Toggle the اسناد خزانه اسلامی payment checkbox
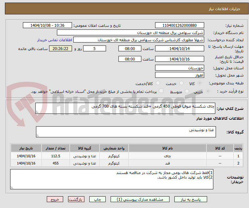This screenshot has width=249, height=208. point(161,91)
